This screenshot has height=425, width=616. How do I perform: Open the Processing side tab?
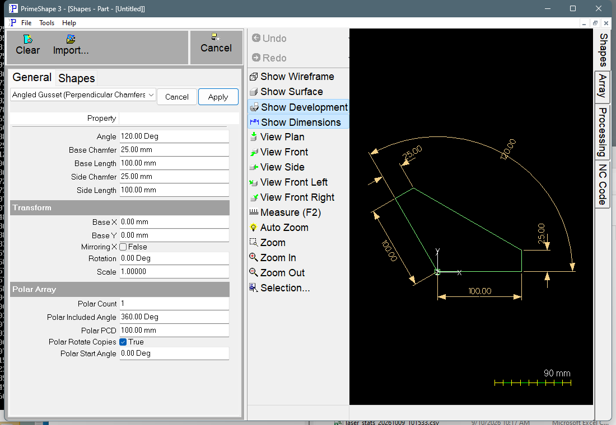(602, 132)
